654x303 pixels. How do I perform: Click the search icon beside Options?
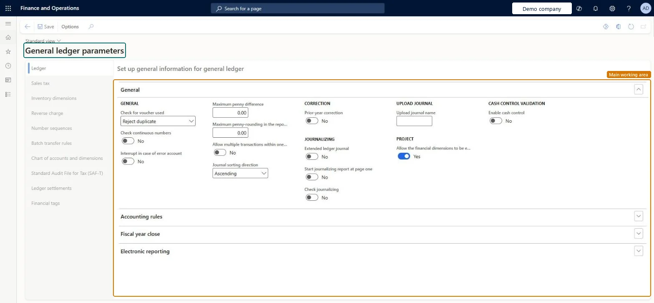pos(91,27)
